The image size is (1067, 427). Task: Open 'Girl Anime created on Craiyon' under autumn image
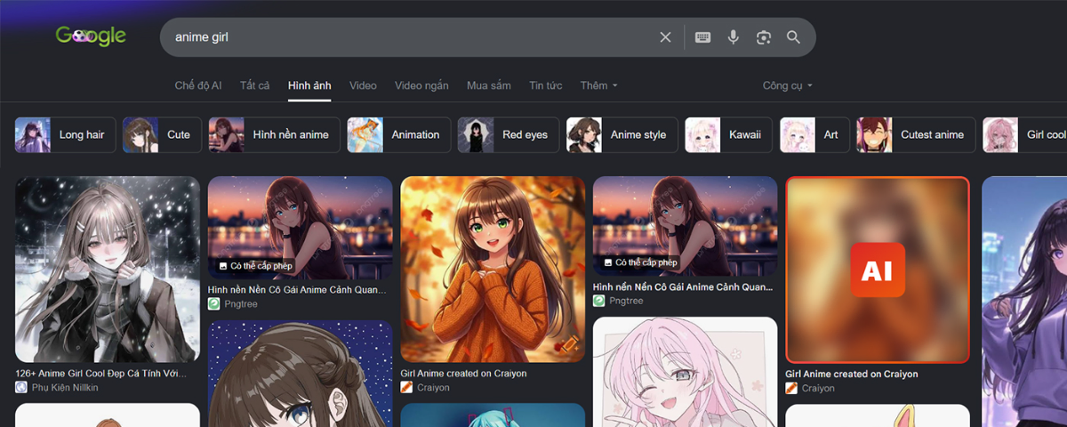[464, 374]
